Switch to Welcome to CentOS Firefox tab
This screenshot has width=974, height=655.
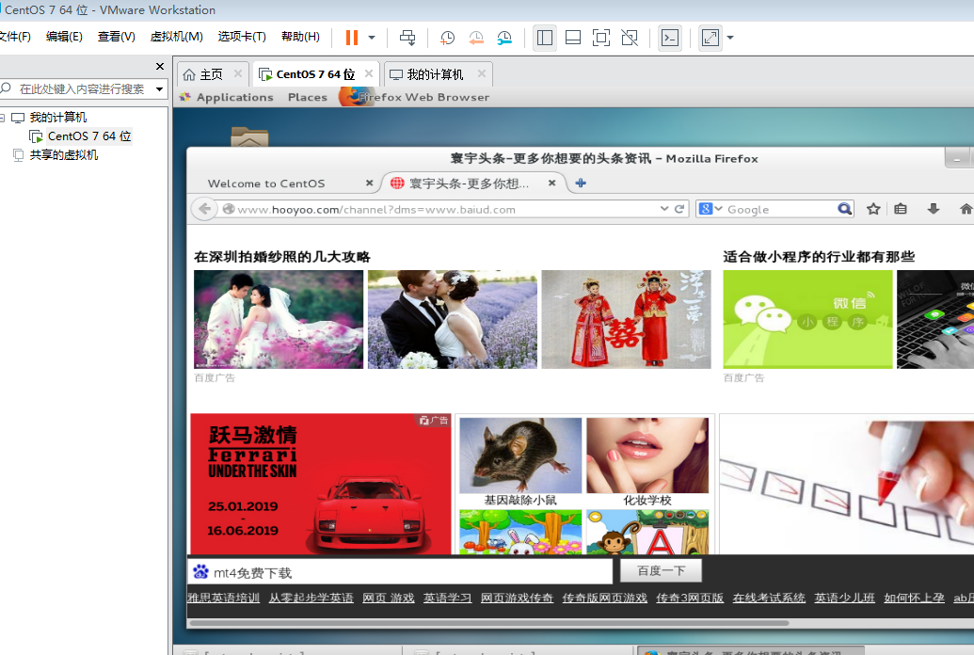[x=266, y=184]
